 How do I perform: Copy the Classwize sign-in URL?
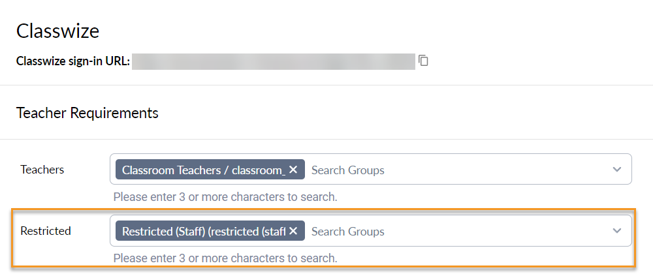pos(424,61)
